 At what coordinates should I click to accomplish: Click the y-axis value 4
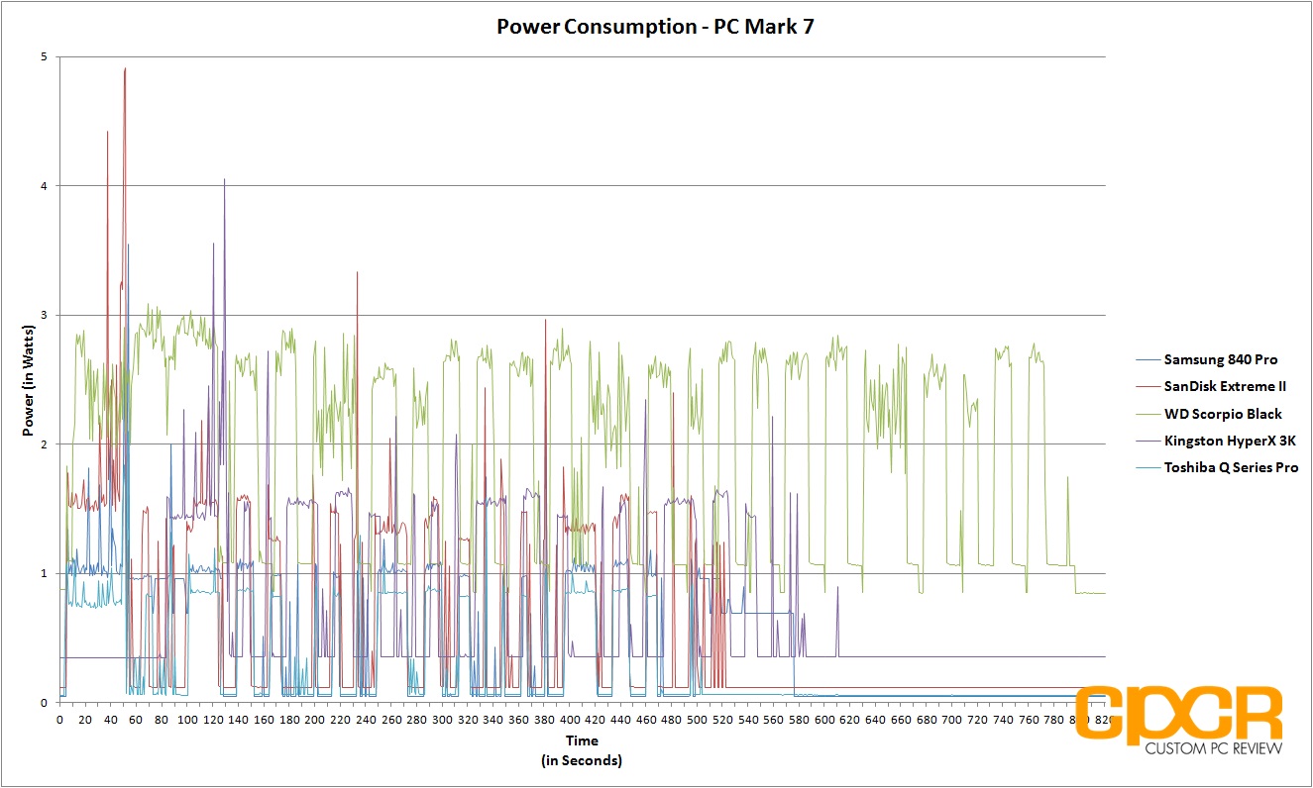(x=45, y=186)
